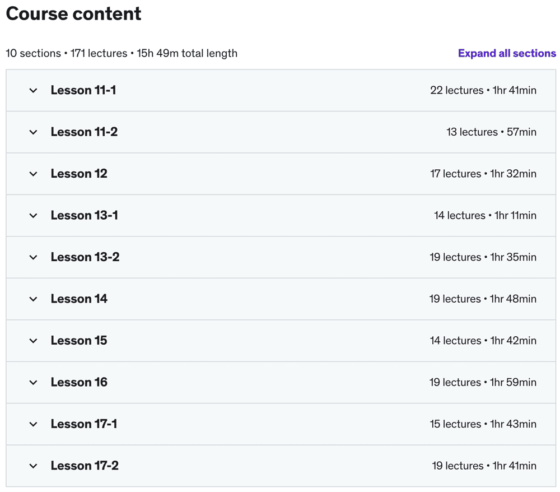This screenshot has width=560, height=492.
Task: Click the chevron arrow next to Lesson 12
Action: (34, 174)
